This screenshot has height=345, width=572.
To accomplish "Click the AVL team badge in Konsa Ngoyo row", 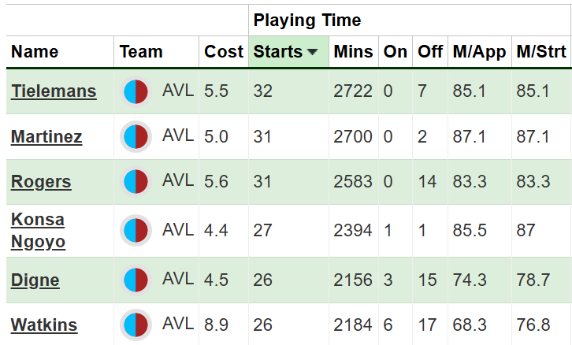I will [x=136, y=231].
